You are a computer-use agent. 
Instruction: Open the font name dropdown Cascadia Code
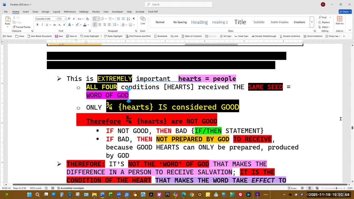57,19
